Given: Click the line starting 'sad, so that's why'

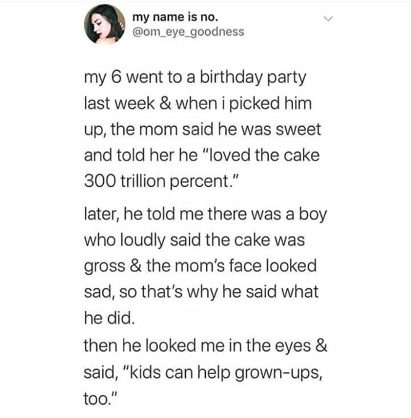Looking at the screenshot, I should point(201,292).
